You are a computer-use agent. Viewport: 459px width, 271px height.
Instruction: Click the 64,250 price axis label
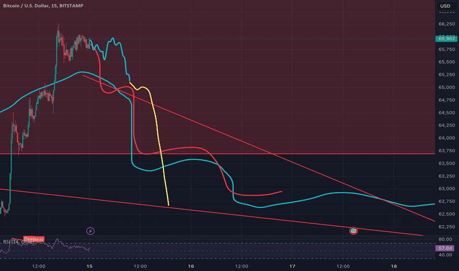click(446, 125)
